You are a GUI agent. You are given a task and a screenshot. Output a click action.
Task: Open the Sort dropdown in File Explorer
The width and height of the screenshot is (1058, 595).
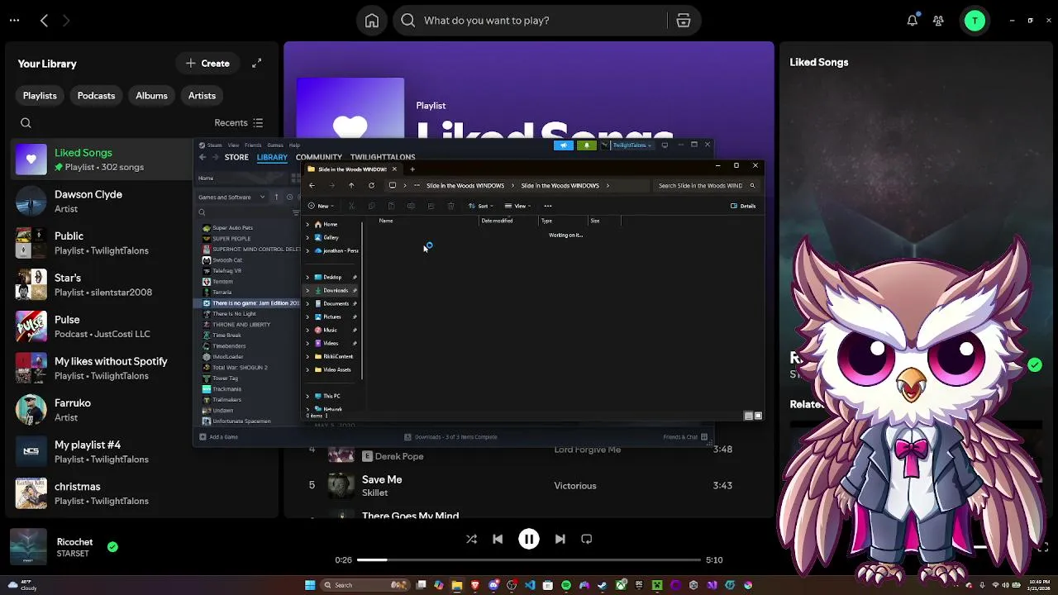coord(482,206)
